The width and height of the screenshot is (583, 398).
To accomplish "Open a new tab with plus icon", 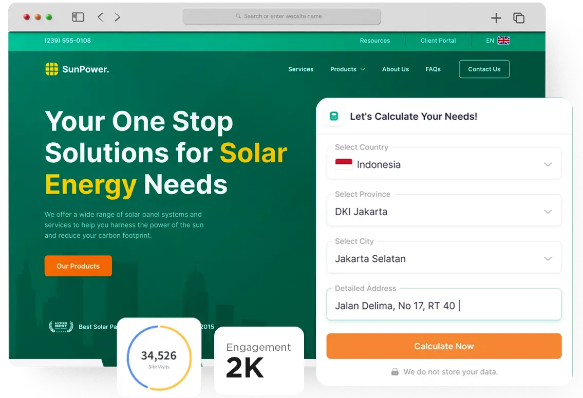I will (496, 18).
